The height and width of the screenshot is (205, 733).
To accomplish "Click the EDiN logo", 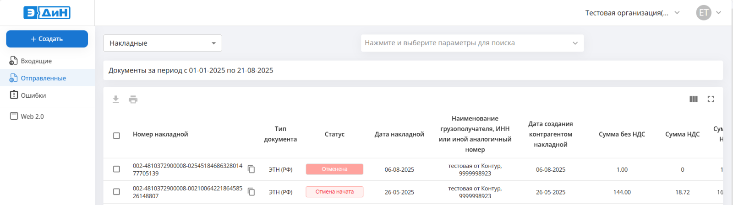I will point(47,13).
